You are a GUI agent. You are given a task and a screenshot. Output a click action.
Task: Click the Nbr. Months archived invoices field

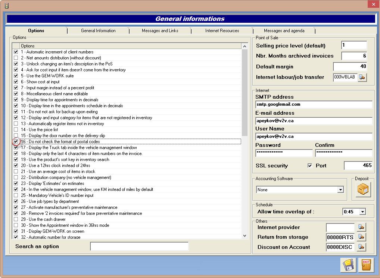(x=354, y=56)
